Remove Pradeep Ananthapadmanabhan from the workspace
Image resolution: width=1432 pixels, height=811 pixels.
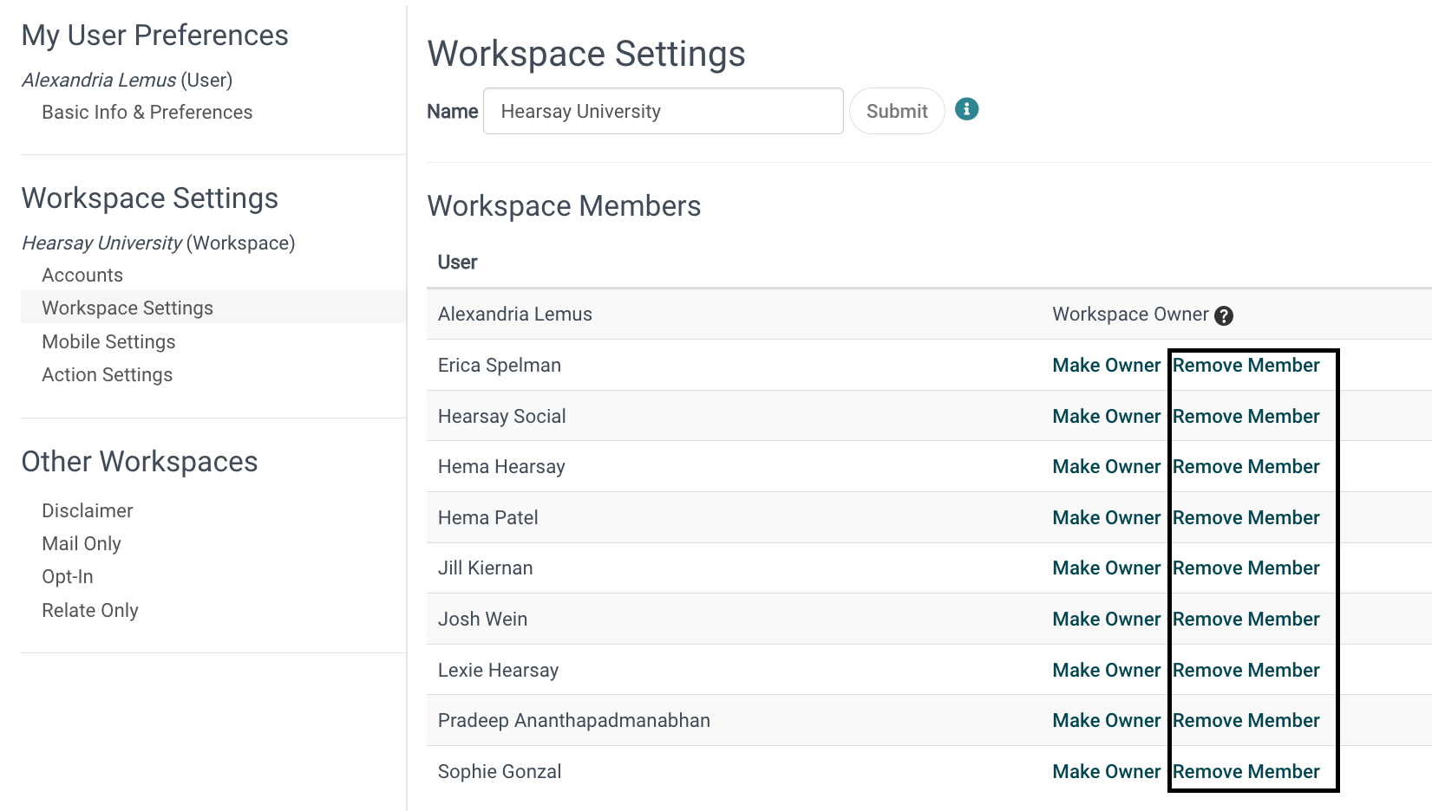1246,720
